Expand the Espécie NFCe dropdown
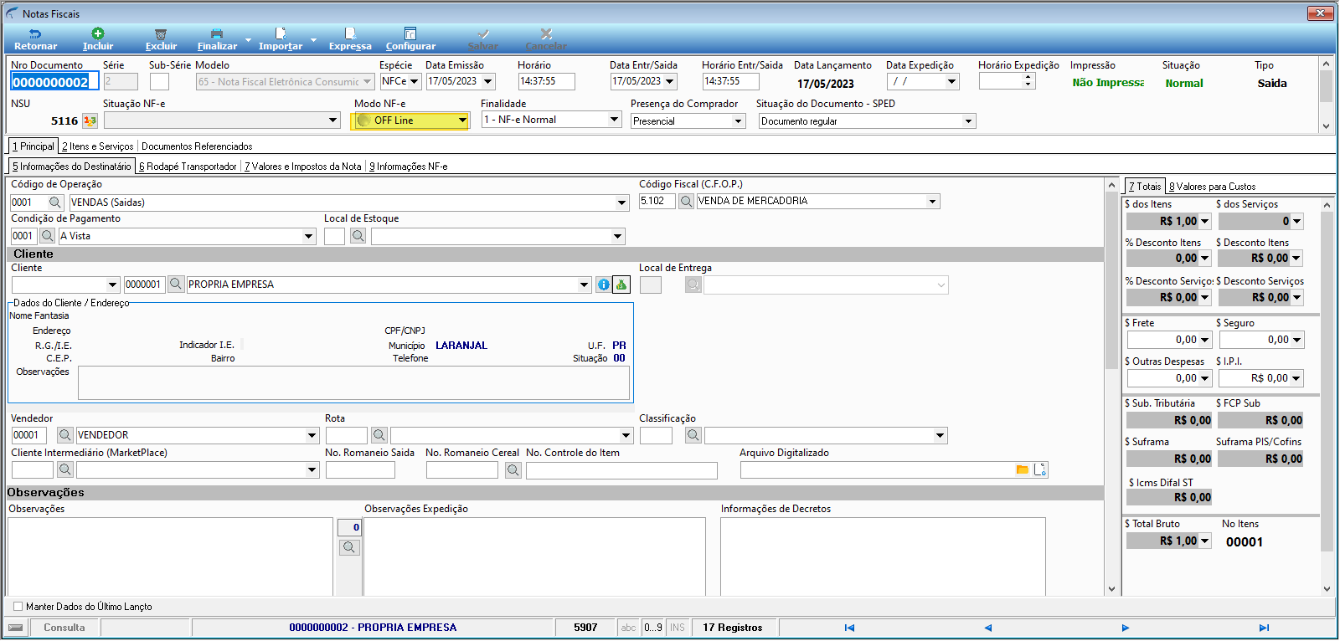This screenshot has width=1340, height=641. (x=414, y=82)
